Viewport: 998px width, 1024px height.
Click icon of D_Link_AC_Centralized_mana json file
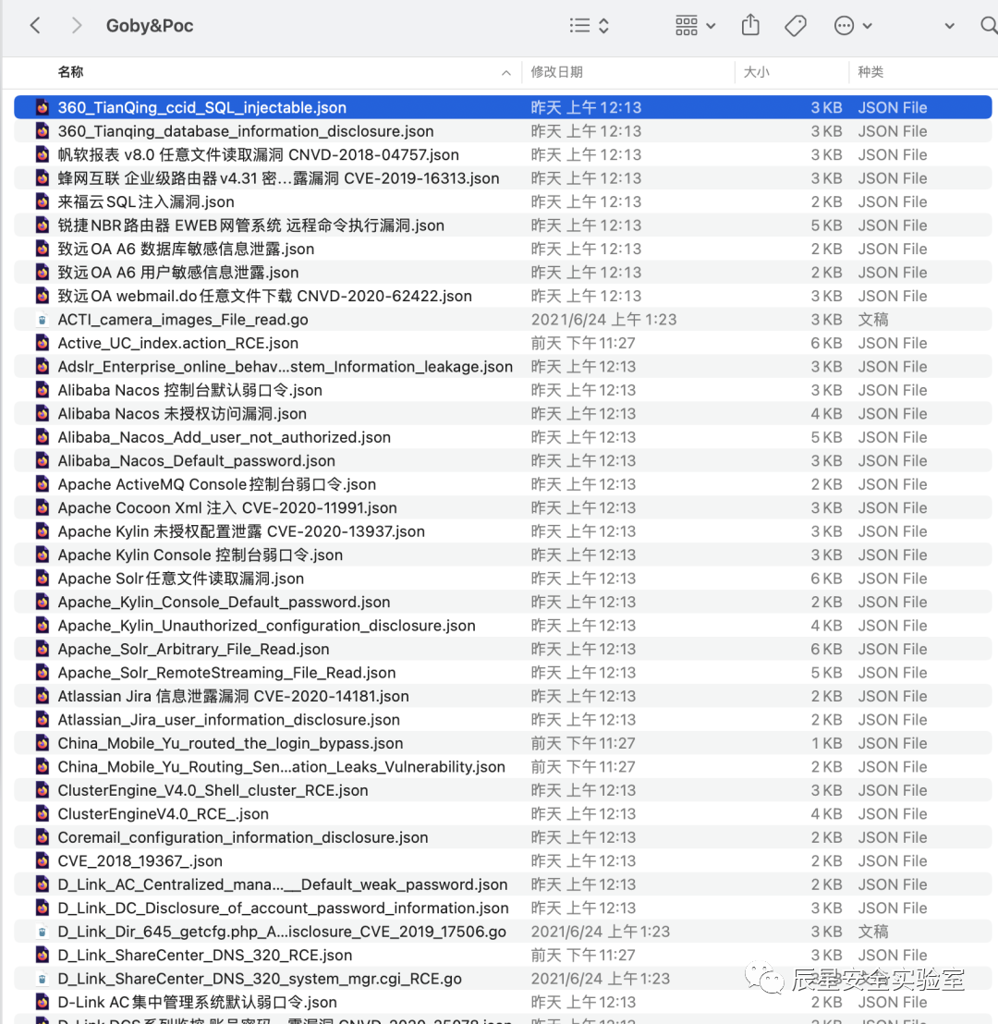click(x=43, y=884)
